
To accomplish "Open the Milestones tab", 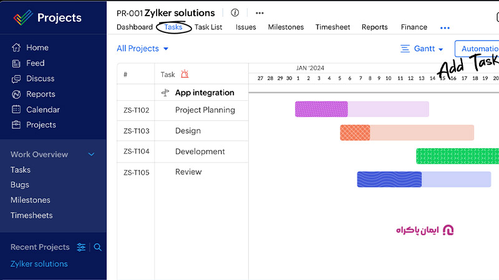I will pyautogui.click(x=286, y=27).
